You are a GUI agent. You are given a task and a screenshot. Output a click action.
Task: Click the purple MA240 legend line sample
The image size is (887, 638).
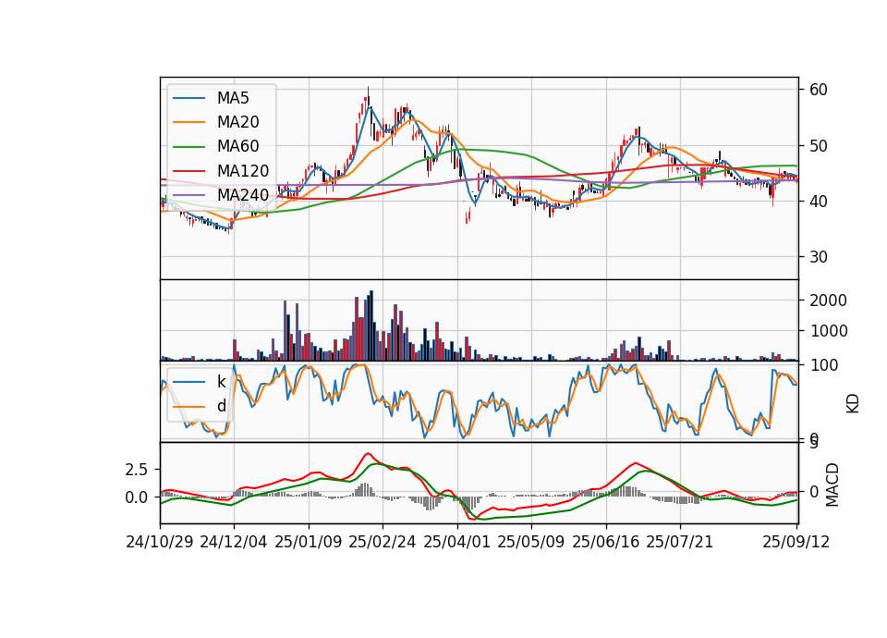[x=188, y=195]
